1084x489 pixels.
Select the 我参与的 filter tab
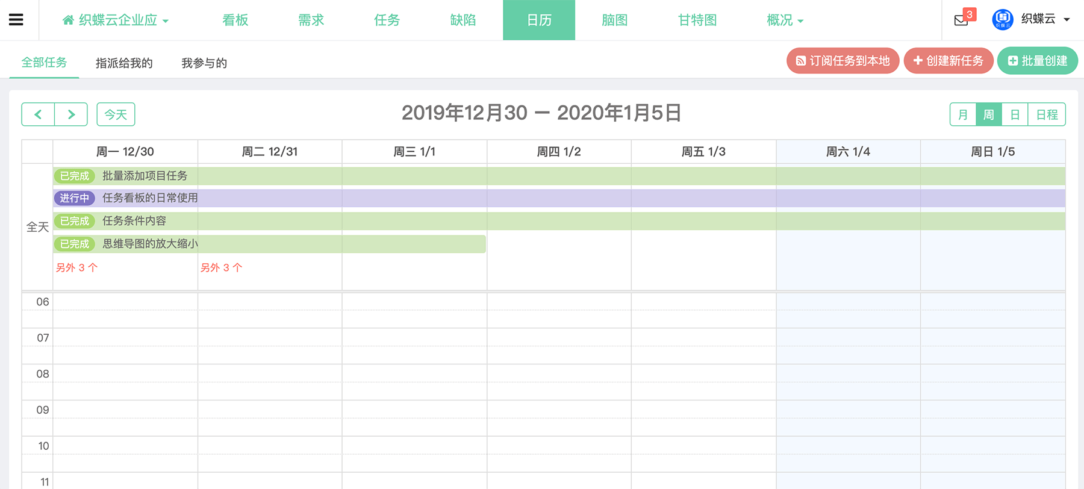pyautogui.click(x=204, y=63)
